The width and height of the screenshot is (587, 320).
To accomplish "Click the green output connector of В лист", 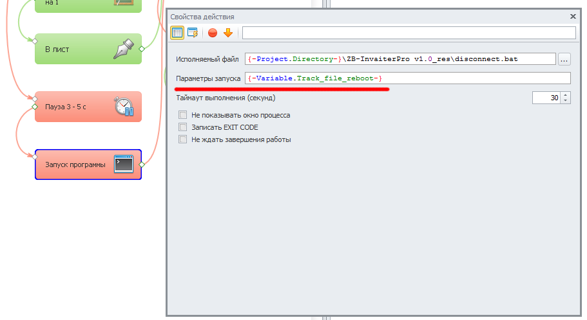I will click(x=142, y=49).
